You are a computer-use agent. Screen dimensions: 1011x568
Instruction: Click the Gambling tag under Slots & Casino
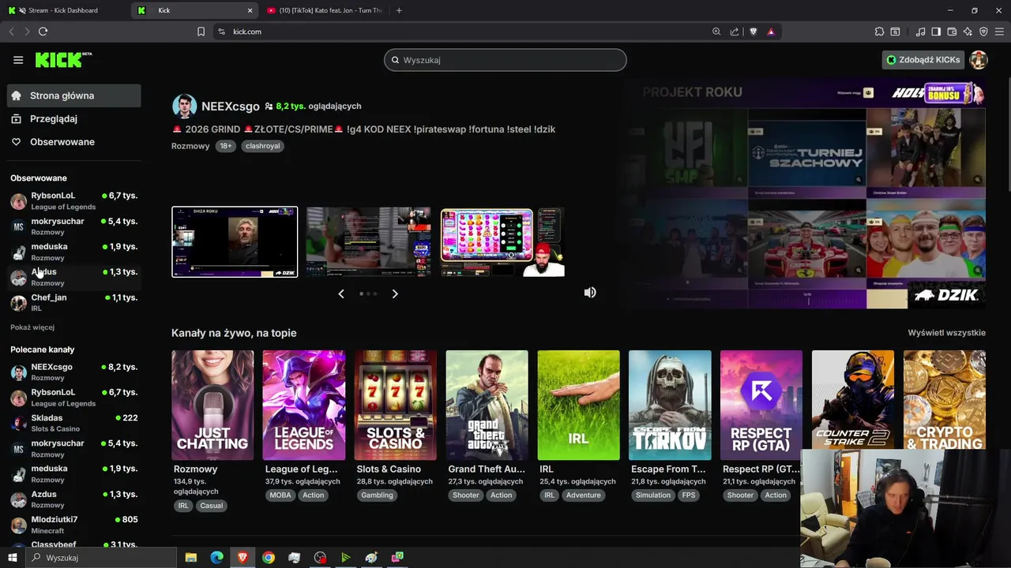coord(377,495)
